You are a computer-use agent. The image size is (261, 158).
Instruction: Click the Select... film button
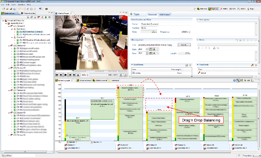pos(184,45)
